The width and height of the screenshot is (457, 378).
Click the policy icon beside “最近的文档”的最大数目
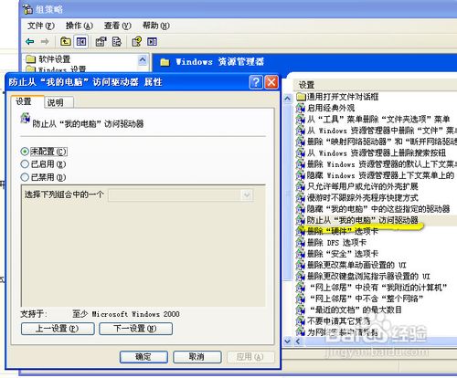click(x=301, y=310)
